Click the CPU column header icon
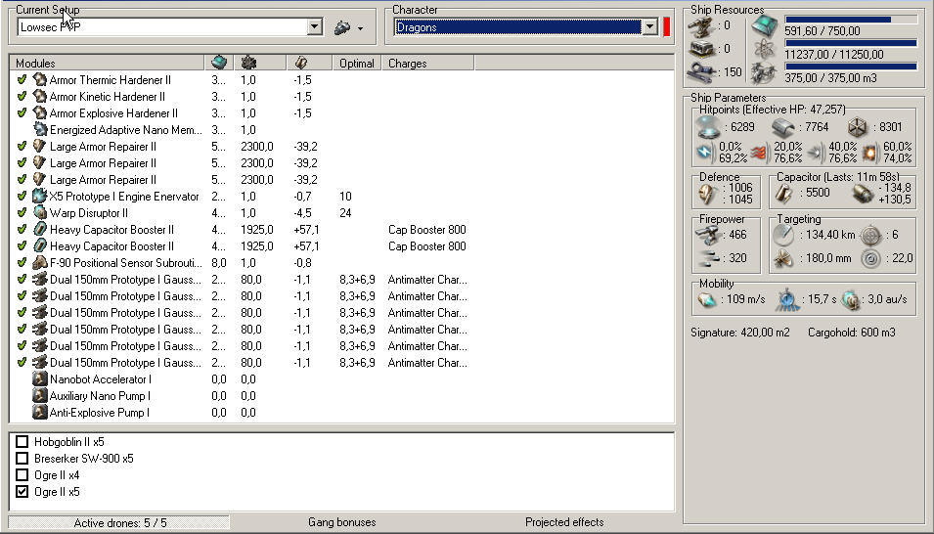The image size is (934, 534). tap(219, 63)
